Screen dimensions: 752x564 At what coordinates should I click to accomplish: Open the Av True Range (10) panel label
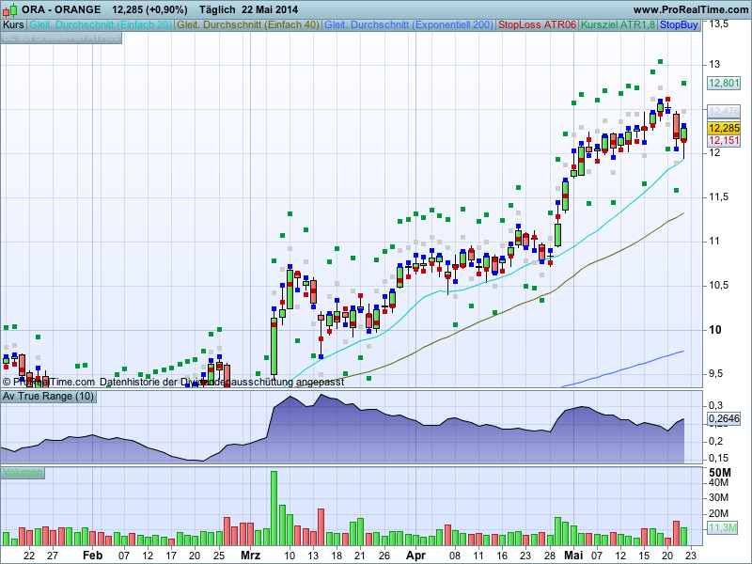pyautogui.click(x=48, y=397)
